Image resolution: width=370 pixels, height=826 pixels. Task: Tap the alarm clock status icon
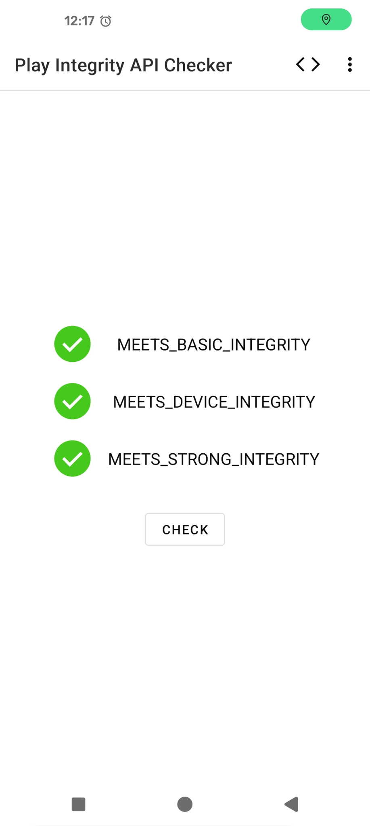(x=106, y=21)
